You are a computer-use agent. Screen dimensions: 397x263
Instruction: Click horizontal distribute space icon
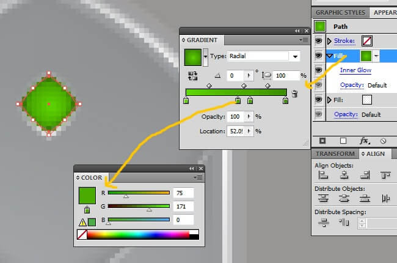coord(344,223)
